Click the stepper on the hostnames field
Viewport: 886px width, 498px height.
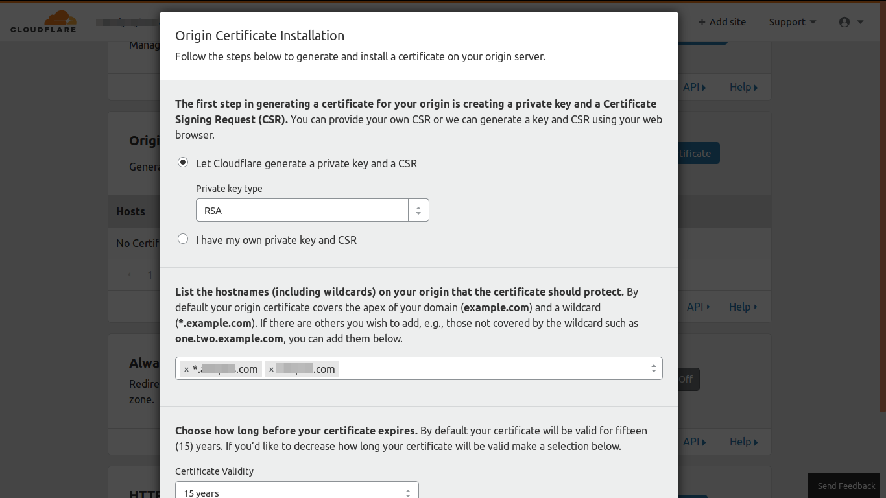click(x=653, y=368)
